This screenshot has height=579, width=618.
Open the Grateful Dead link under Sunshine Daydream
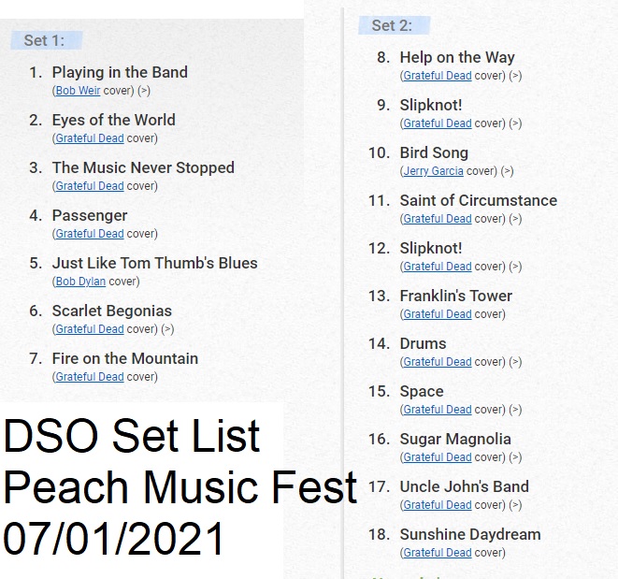click(438, 553)
